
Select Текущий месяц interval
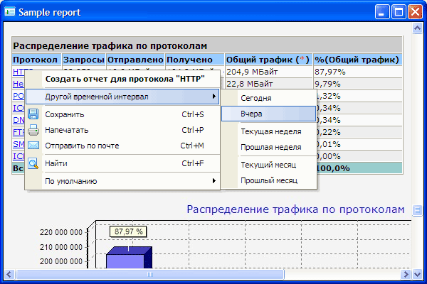[268, 165]
